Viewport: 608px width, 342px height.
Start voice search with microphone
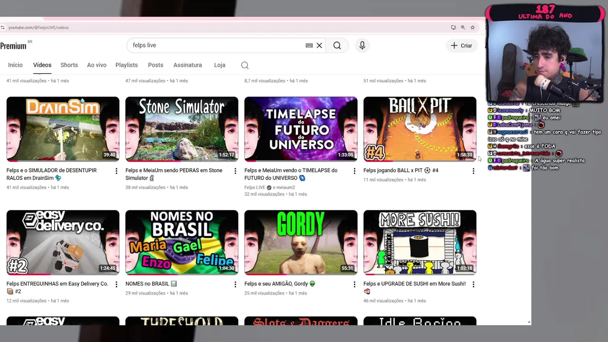[x=362, y=45]
